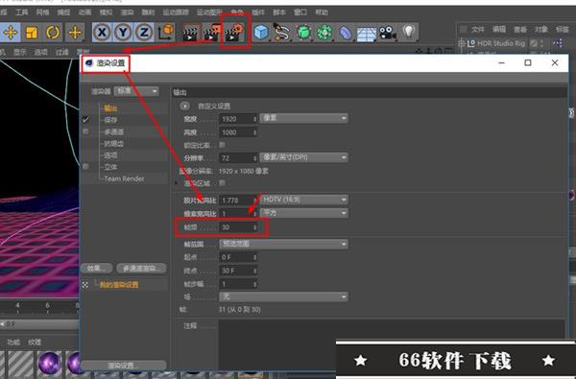
Task: Check the 锁定比率 (lock ratio) checkbox
Action: [x=222, y=145]
